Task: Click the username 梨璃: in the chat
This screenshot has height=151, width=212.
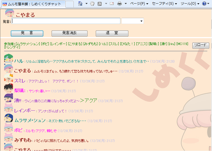Action: pos(20,91)
